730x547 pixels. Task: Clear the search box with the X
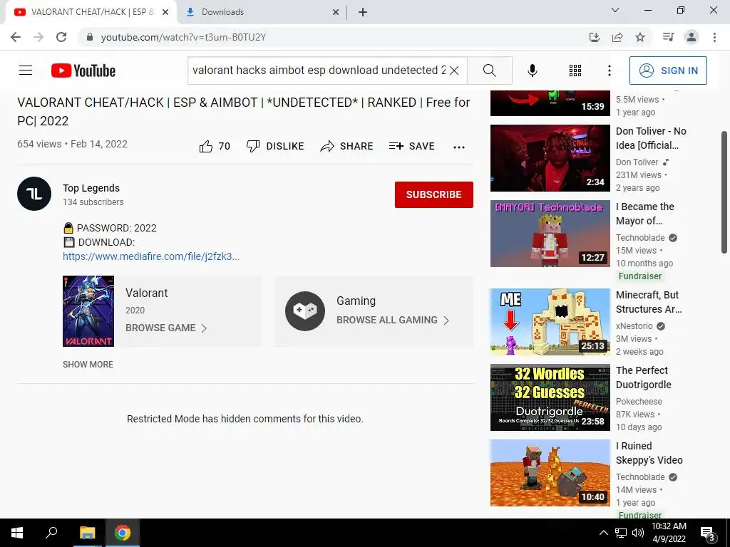[x=454, y=71]
